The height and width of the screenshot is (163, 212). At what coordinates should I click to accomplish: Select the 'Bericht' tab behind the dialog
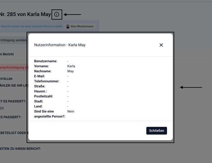coord(7,54)
